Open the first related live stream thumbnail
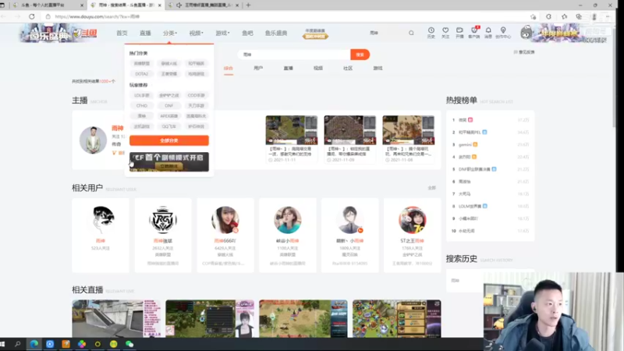Image resolution: width=624 pixels, height=351 pixels. (x=116, y=319)
